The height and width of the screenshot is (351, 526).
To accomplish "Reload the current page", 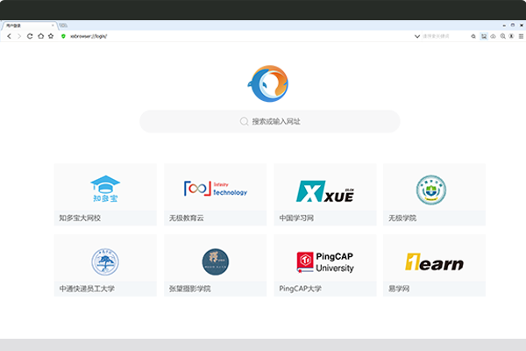I will click(x=30, y=36).
